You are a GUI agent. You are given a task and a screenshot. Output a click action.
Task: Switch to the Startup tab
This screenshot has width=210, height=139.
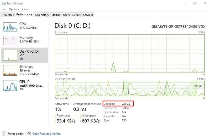[56, 15]
